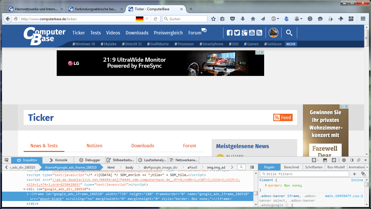Generate QR code with toolbar icon
371x209 pixels.
tap(351, 19)
